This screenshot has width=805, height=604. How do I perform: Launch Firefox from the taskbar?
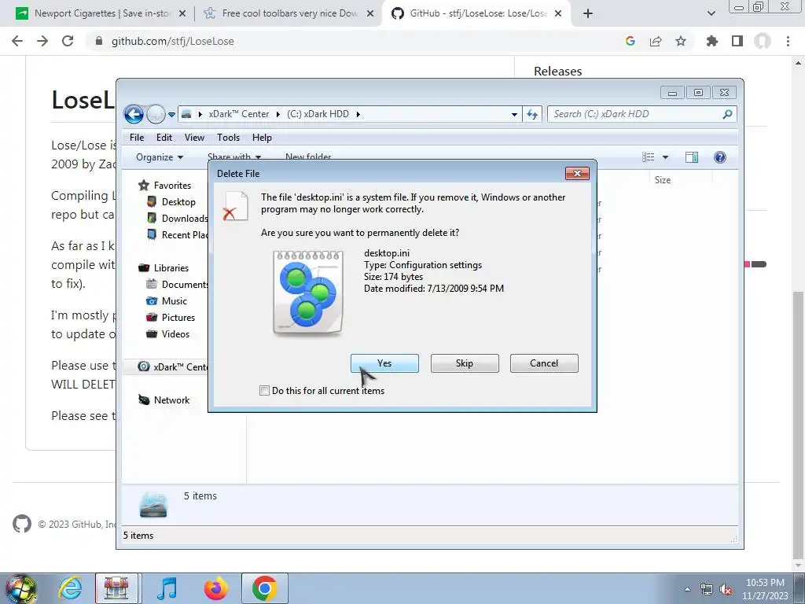click(216, 588)
